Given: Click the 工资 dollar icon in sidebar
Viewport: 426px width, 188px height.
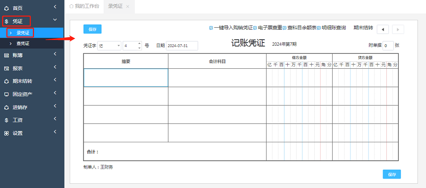Looking at the screenshot, I should click(7, 120).
